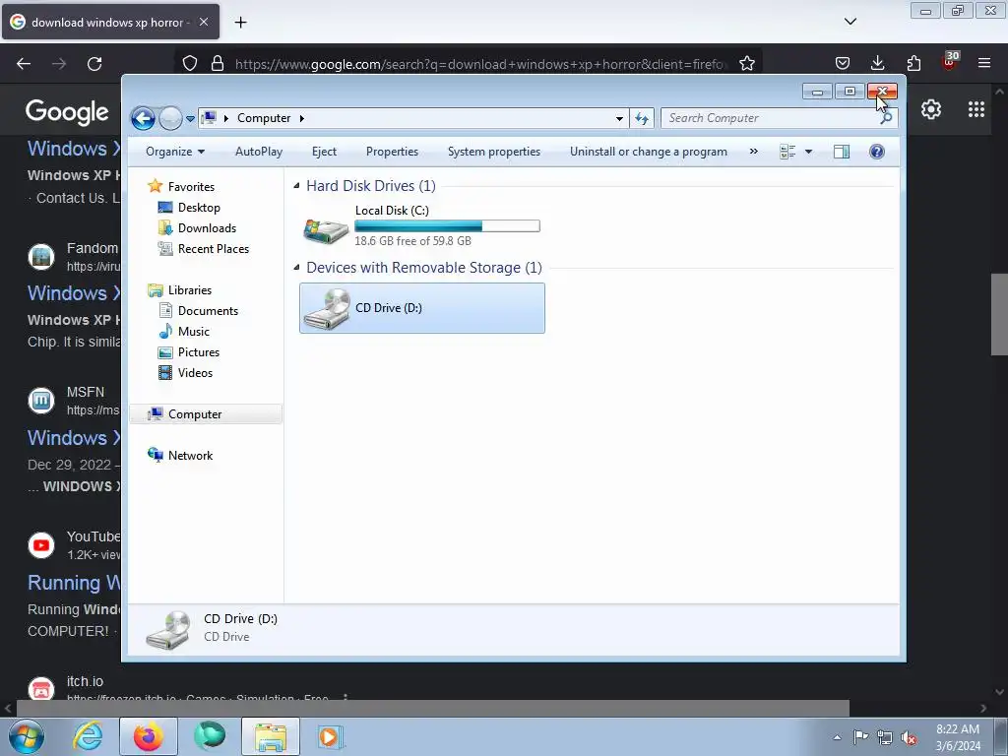Open Properties from the command bar

click(x=392, y=152)
